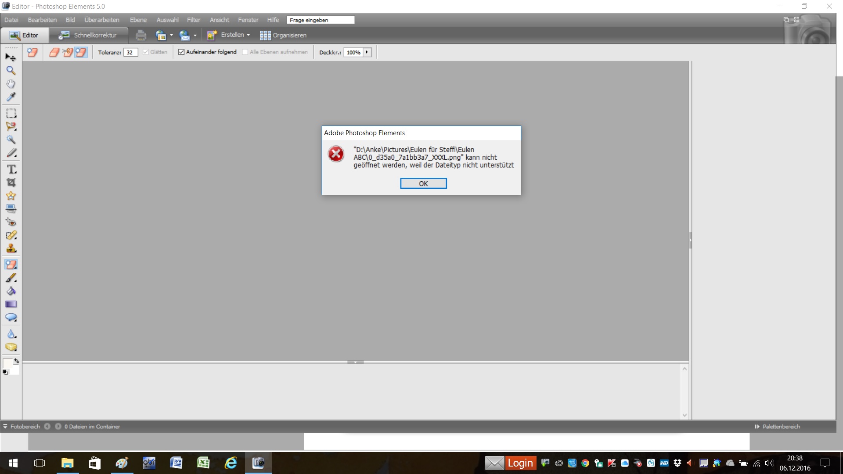Select the Paint Bucket tool
Image resolution: width=843 pixels, height=474 pixels.
[11, 291]
